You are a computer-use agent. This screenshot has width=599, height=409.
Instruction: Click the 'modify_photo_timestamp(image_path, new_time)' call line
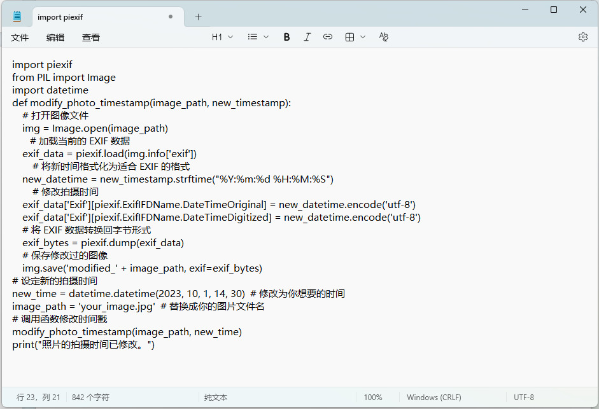127,332
